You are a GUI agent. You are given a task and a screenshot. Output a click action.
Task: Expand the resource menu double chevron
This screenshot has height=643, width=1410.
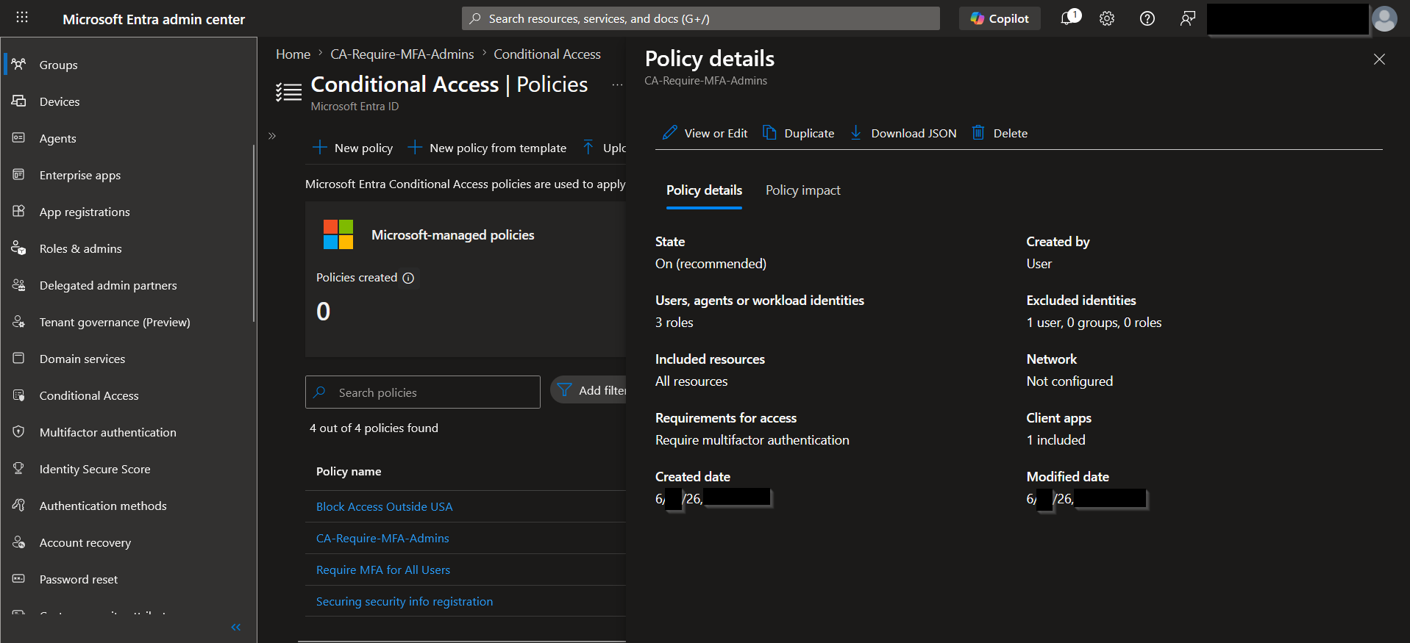click(x=272, y=136)
